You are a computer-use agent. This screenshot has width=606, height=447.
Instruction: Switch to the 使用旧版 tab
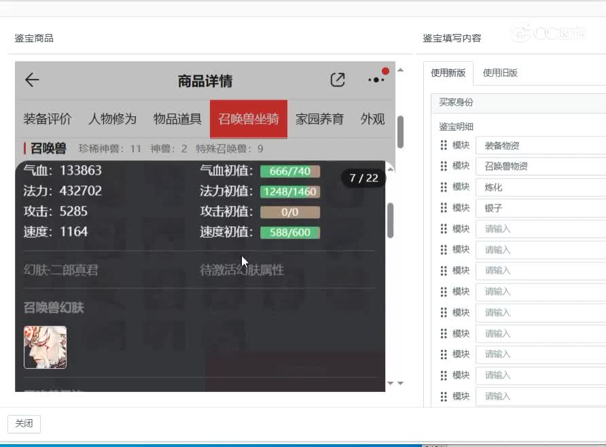(500, 73)
